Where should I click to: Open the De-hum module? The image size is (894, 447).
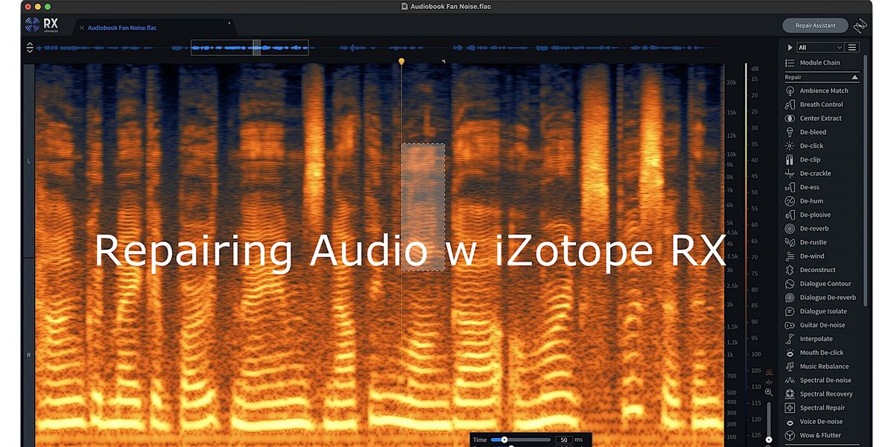(804, 201)
